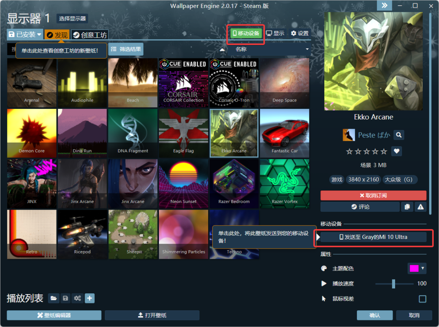Viewport: 439px width, 327px height.
Task: Select Razer Vortex wallpaper
Action: (285, 184)
